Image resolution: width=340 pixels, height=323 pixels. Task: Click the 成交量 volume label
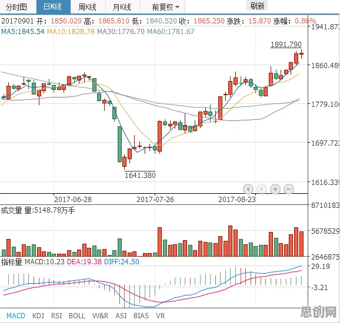[x=12, y=210]
